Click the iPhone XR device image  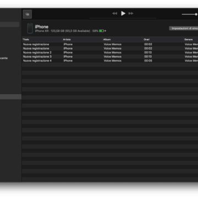click(x=30, y=28)
